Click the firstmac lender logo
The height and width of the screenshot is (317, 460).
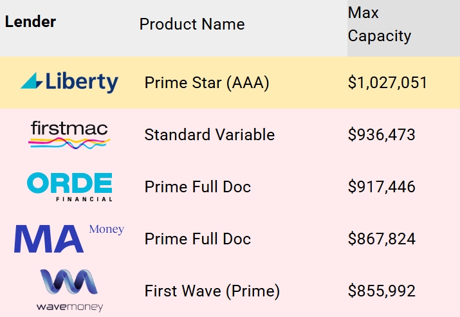click(x=69, y=134)
